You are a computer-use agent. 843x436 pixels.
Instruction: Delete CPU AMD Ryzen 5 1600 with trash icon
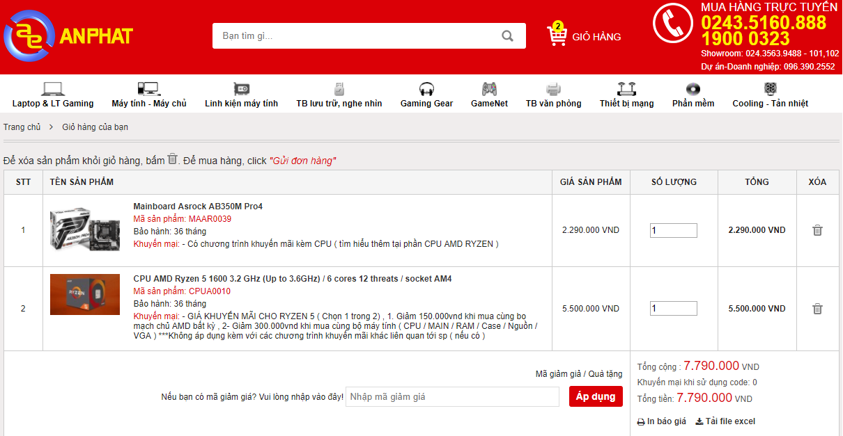pyautogui.click(x=818, y=309)
